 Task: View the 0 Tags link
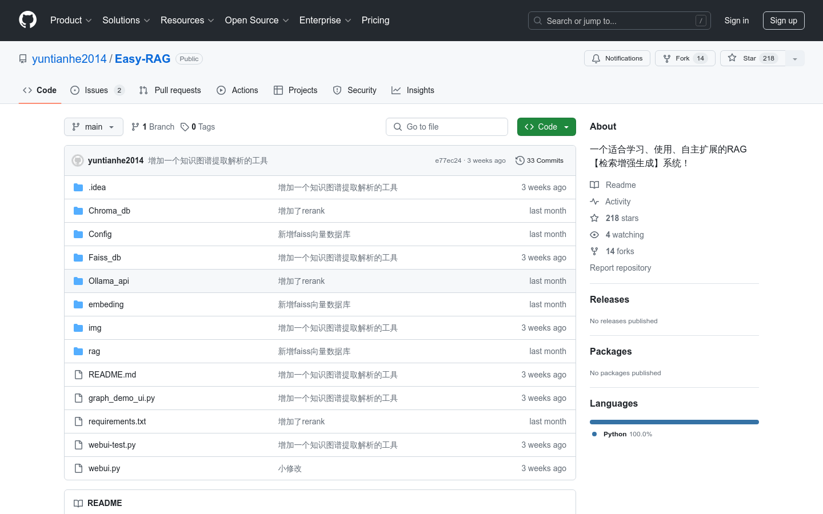tap(198, 127)
